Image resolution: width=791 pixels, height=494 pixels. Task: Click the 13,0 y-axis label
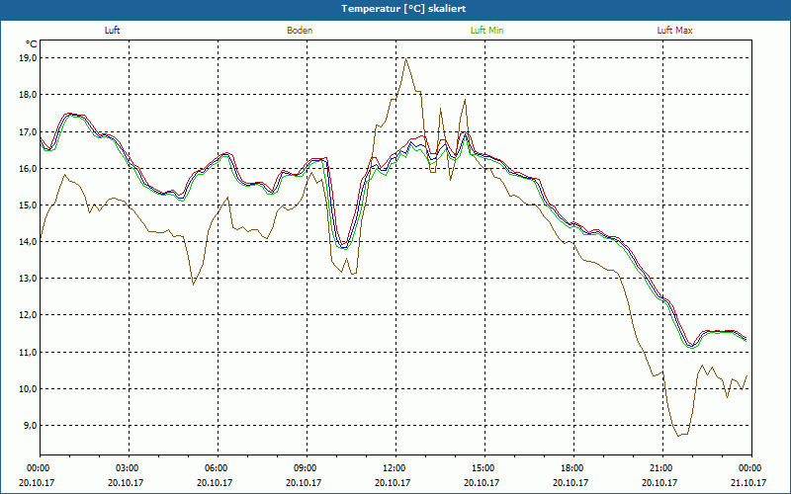pos(29,279)
